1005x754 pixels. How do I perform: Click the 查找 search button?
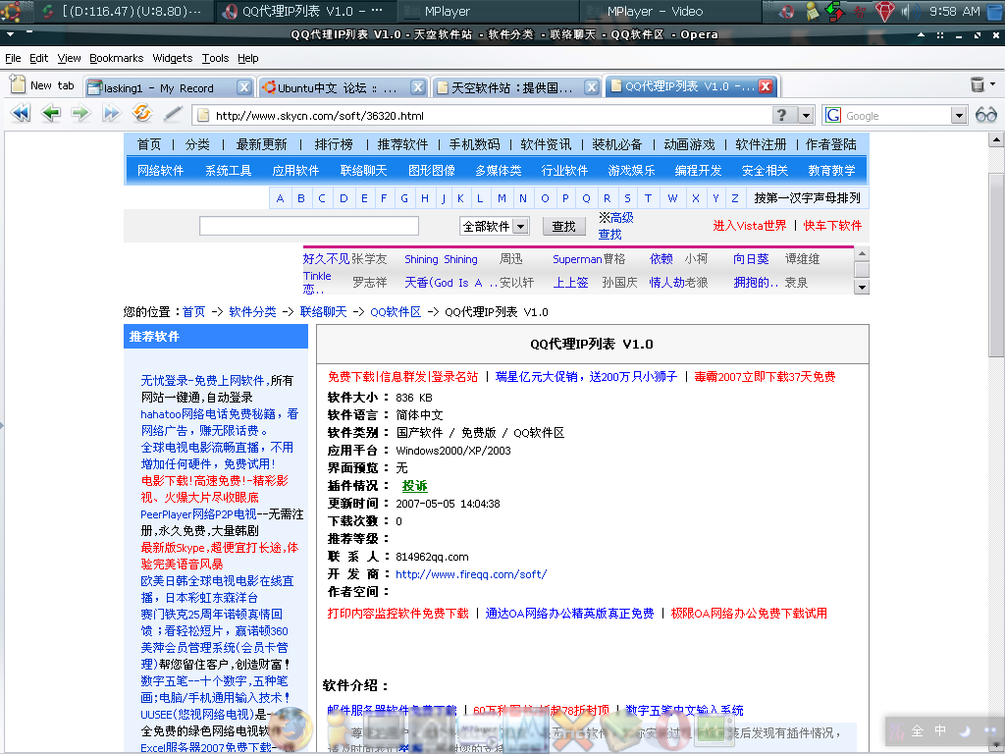563,227
